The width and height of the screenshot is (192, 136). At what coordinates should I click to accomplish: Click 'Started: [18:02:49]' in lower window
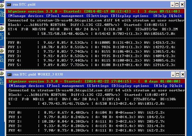[146, 95]
